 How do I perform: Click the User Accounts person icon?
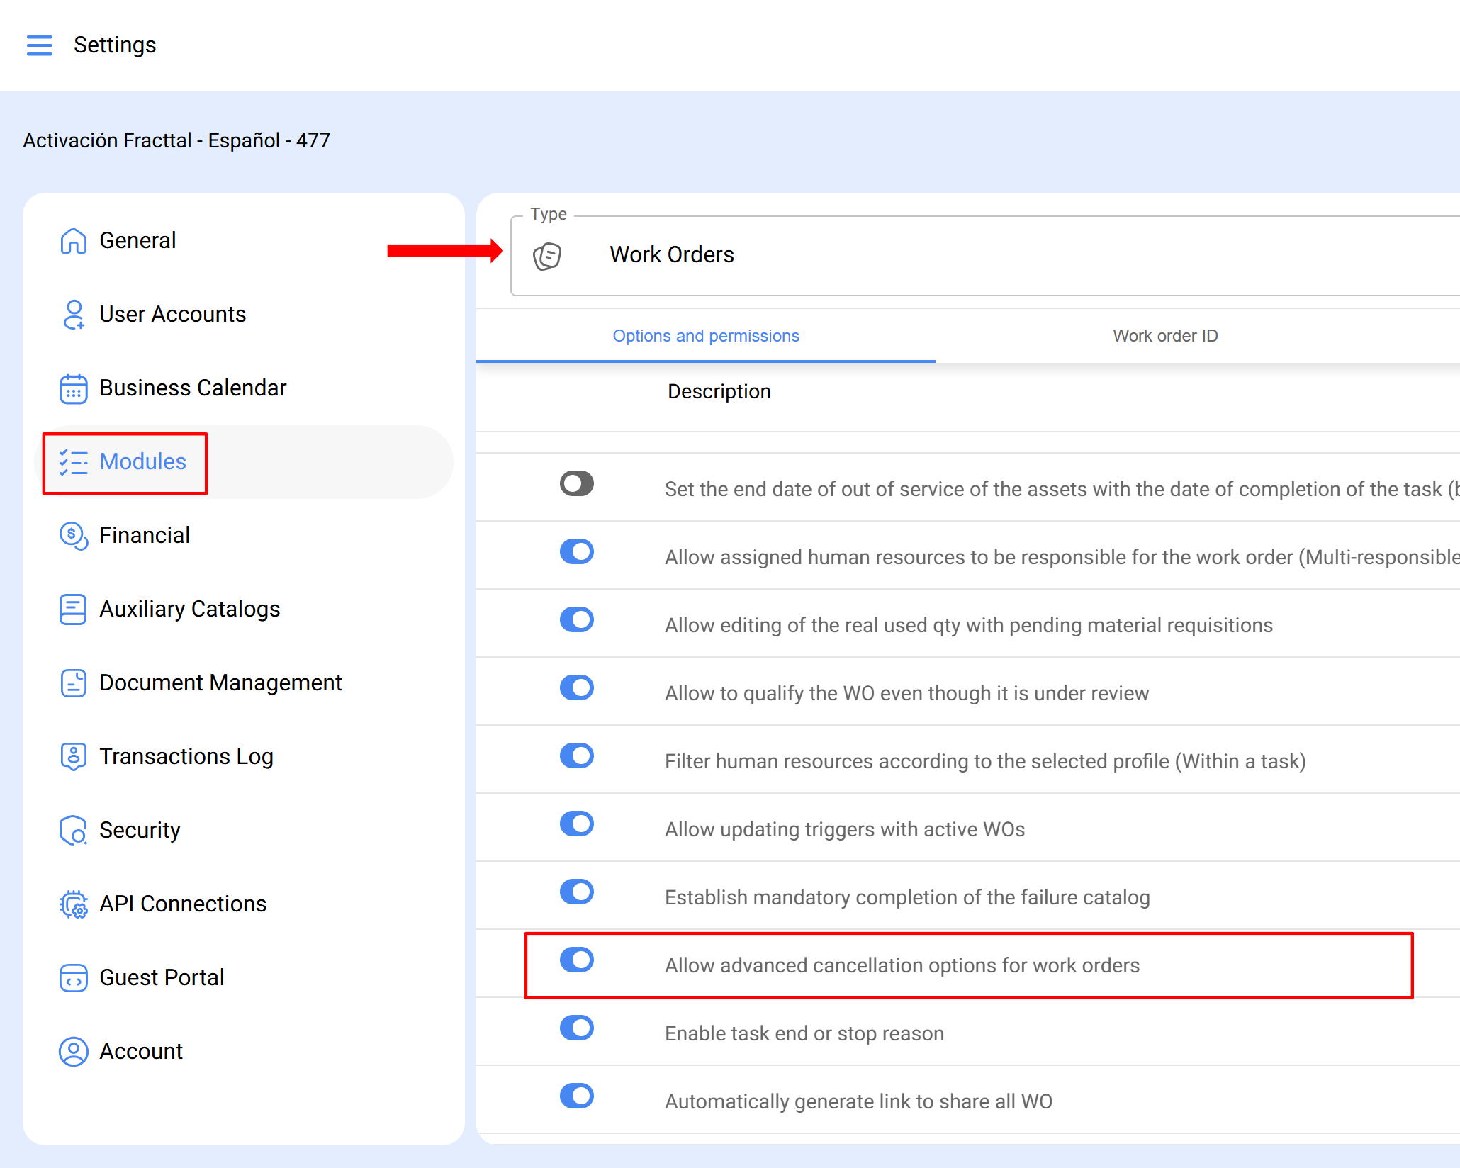tap(73, 315)
